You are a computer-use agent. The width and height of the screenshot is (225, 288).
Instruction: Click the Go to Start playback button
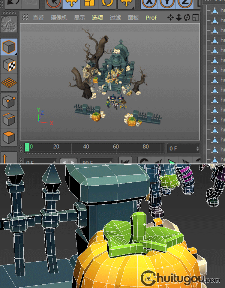(x=125, y=160)
